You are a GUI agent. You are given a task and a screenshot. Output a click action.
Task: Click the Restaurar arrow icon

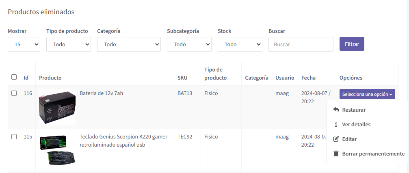336,110
